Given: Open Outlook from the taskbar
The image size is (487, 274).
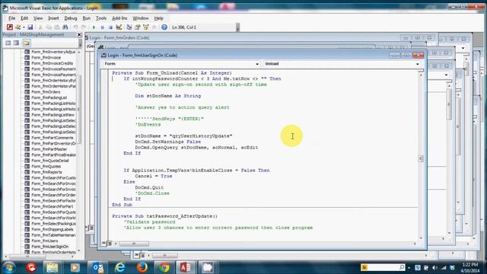Looking at the screenshot, I should (97, 267).
